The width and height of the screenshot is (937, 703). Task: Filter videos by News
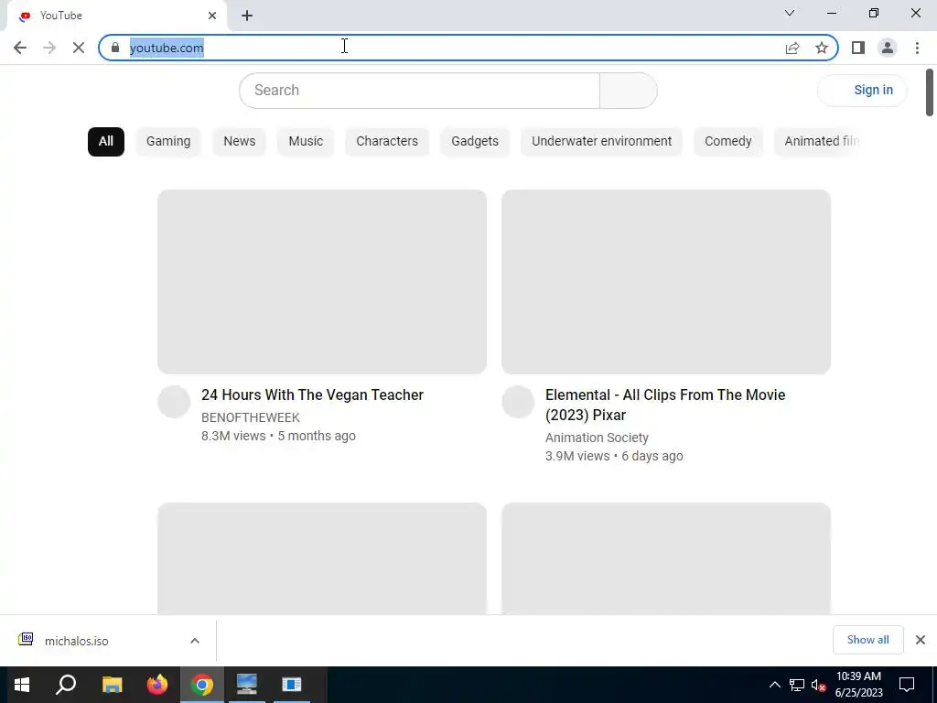(239, 142)
